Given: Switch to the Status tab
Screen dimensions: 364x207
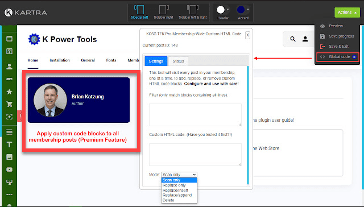Looking at the screenshot, I should (178, 61).
